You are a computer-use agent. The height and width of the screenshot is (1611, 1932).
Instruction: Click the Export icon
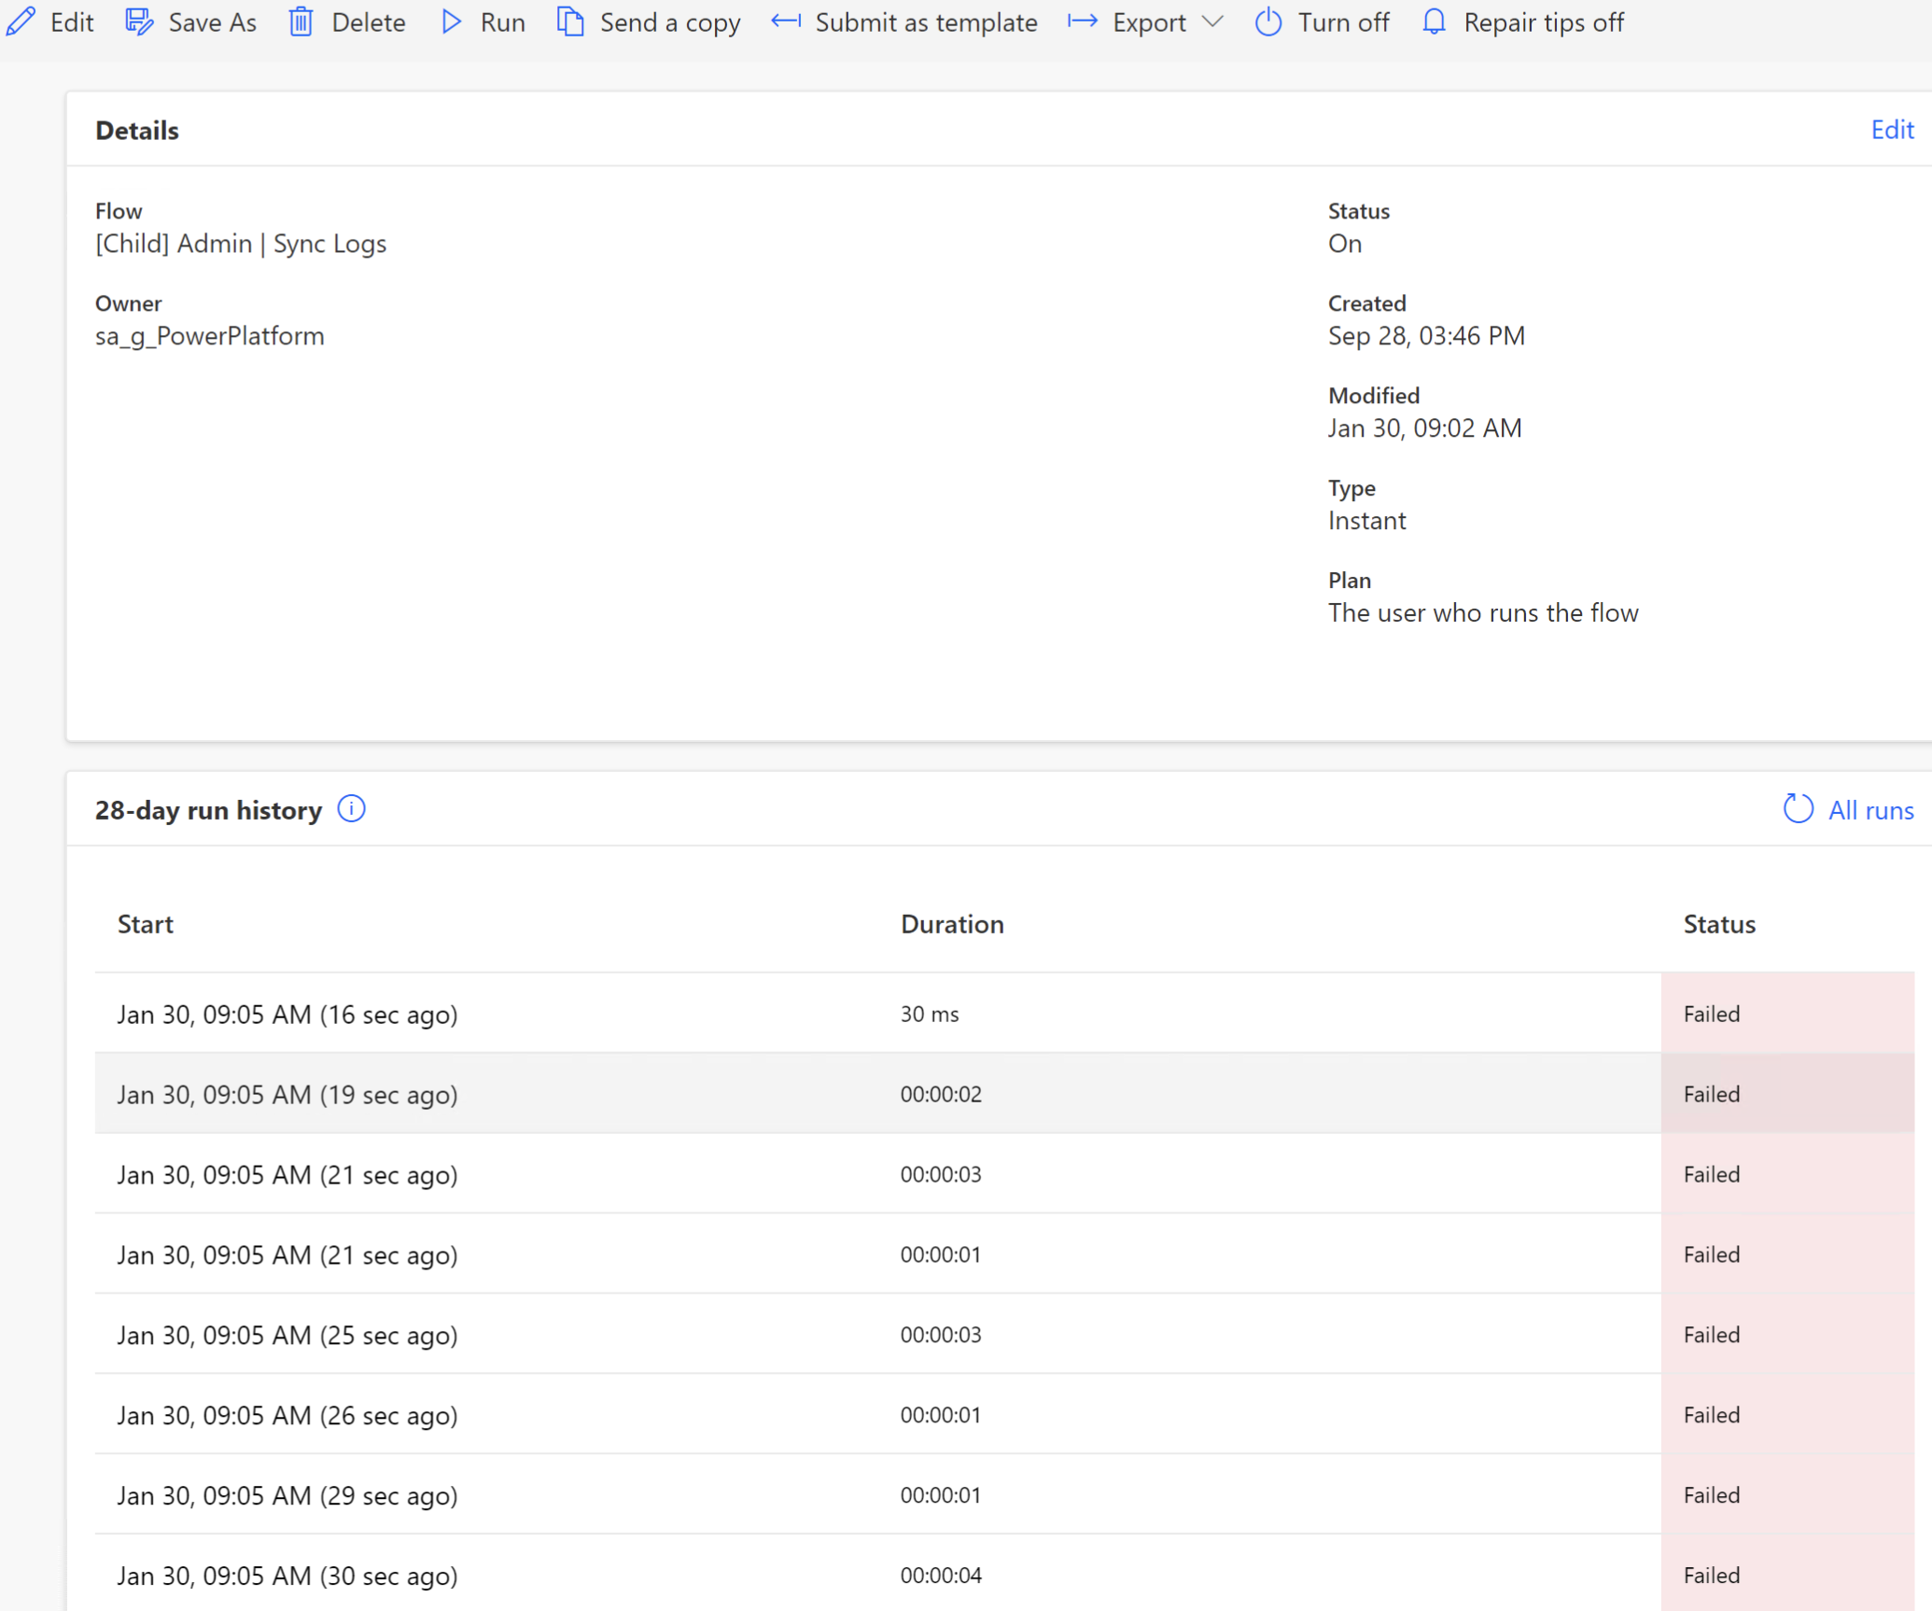coord(1082,21)
